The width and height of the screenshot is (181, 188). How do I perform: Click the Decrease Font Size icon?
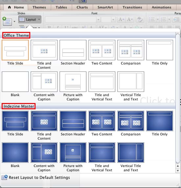click(130, 19)
